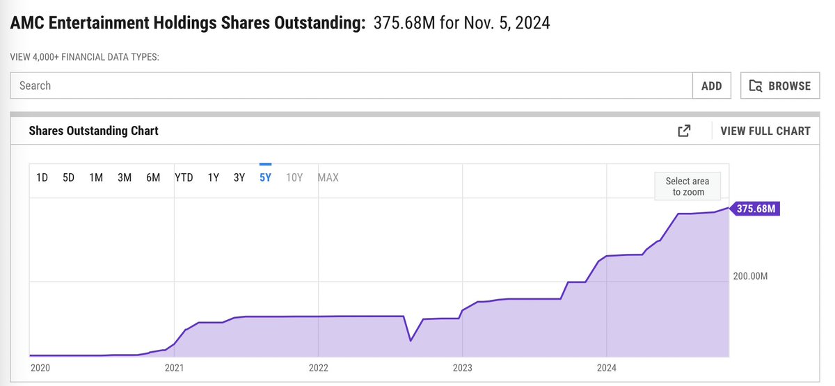Set chart range to 3Y

coord(239,177)
